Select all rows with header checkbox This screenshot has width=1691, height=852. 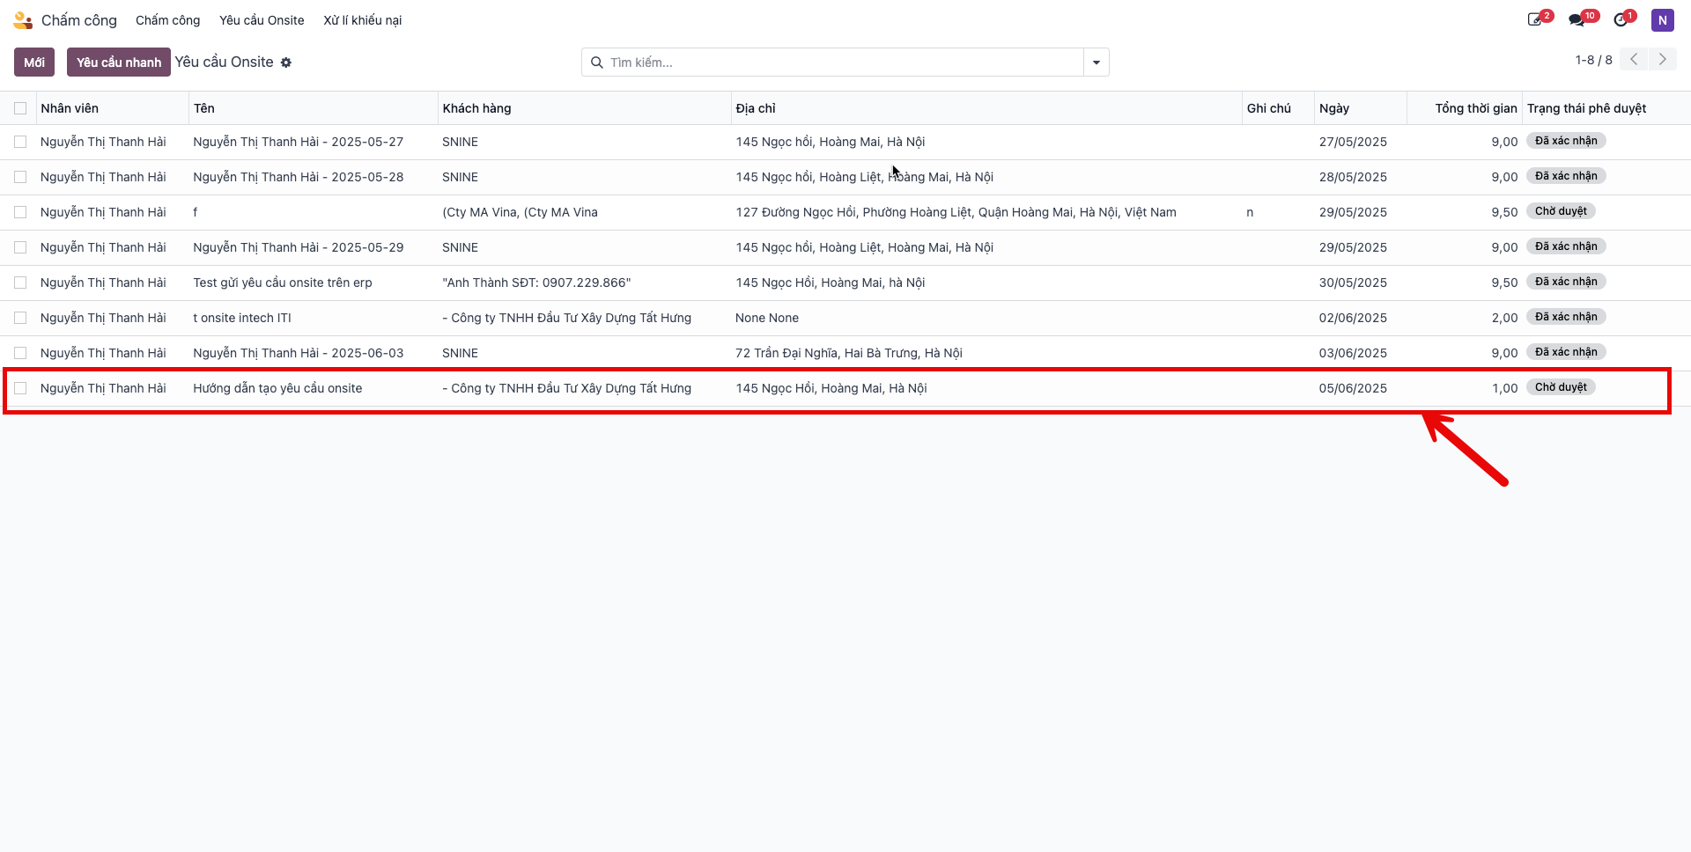click(20, 108)
